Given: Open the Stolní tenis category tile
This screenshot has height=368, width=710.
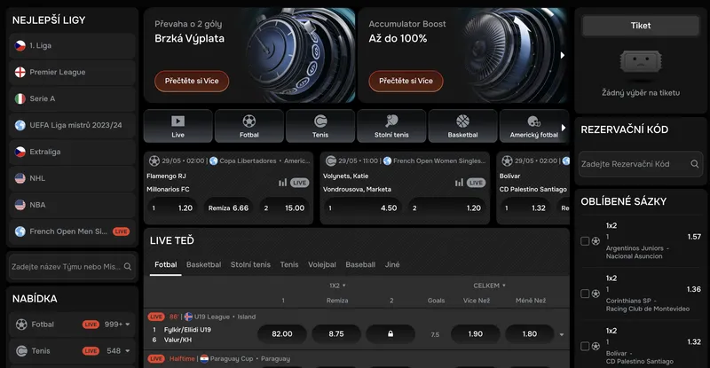Looking at the screenshot, I should point(391,126).
